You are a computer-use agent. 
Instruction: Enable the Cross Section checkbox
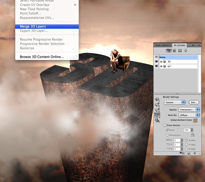tap(165, 125)
